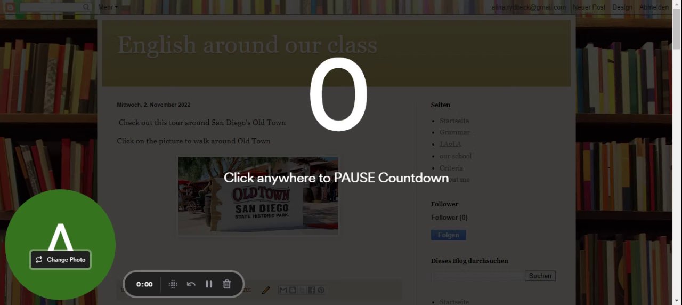The width and height of the screenshot is (682, 305).
Task: Open the Mehr dropdown menu
Action: [x=108, y=7]
